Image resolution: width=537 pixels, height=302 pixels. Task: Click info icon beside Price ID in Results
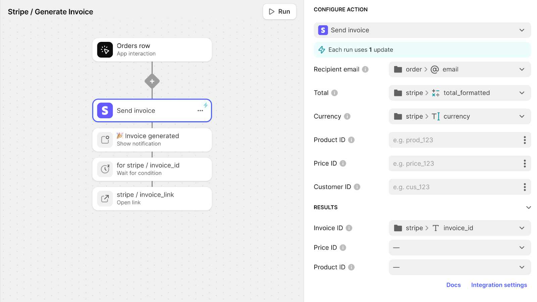(343, 247)
